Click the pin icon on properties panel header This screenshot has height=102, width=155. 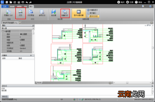coord(33,26)
